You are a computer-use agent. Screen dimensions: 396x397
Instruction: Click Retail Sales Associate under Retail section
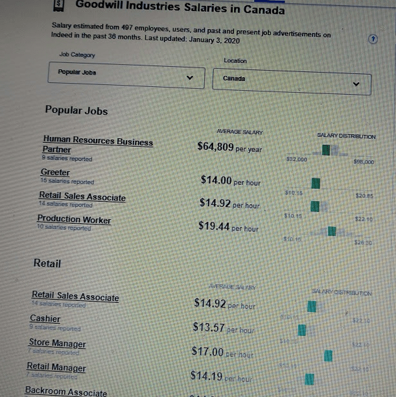click(75, 296)
